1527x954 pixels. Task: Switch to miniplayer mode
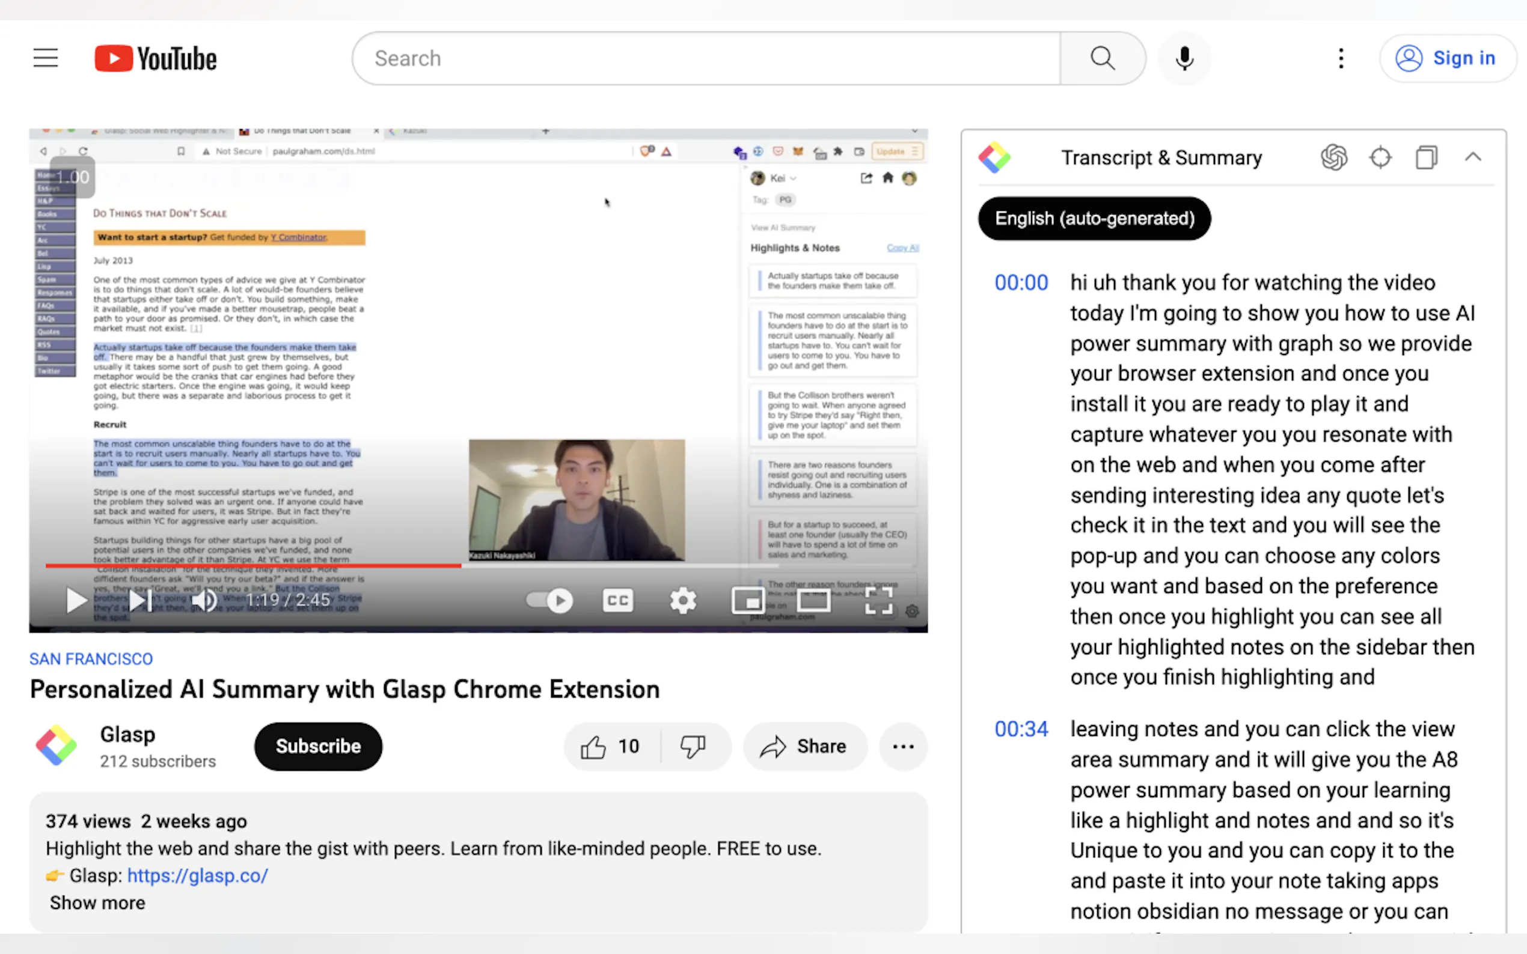pyautogui.click(x=748, y=600)
